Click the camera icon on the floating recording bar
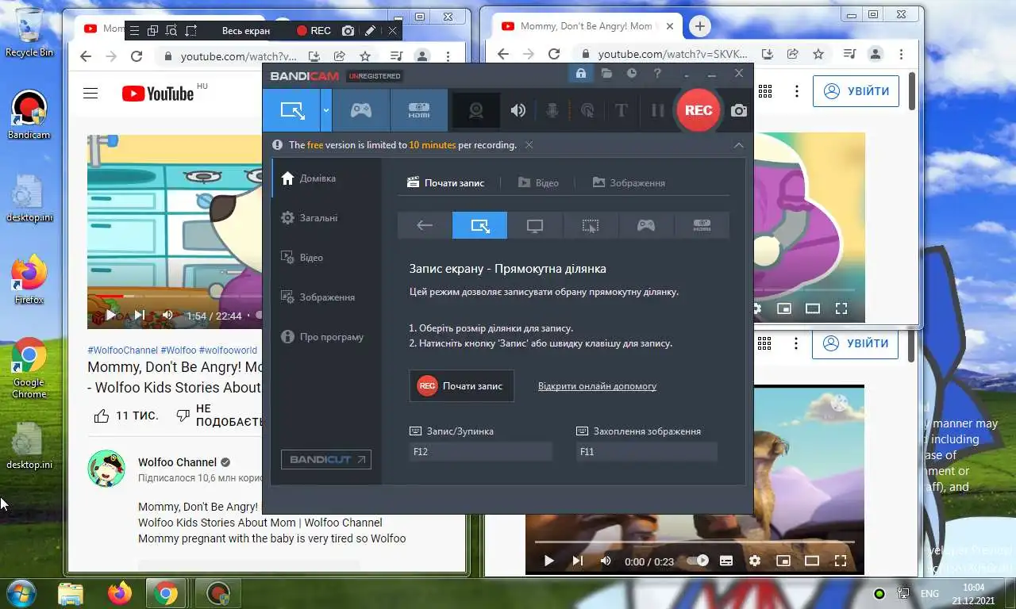Viewport: 1016px width, 609px height. click(348, 31)
